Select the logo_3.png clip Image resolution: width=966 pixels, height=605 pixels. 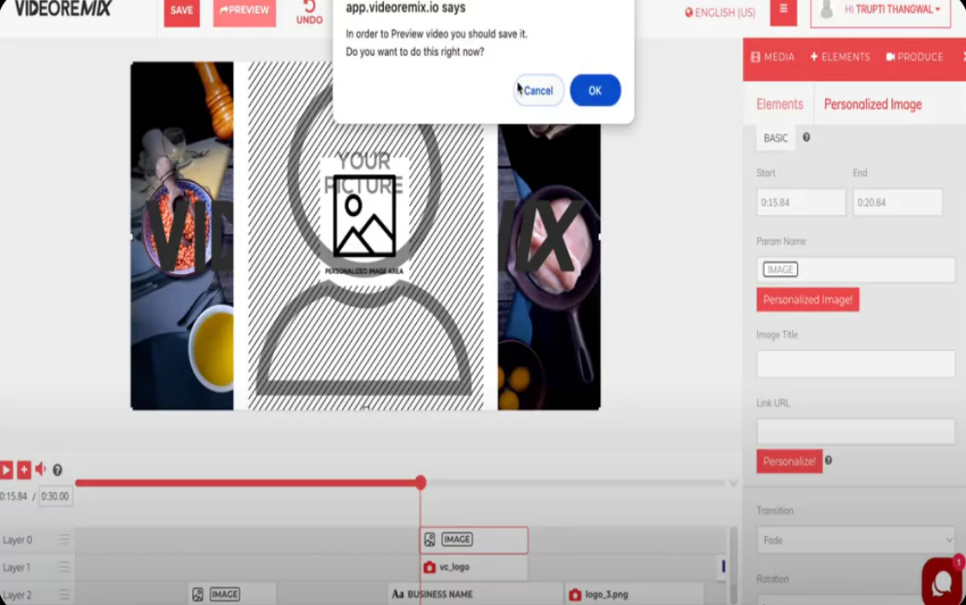click(x=634, y=595)
